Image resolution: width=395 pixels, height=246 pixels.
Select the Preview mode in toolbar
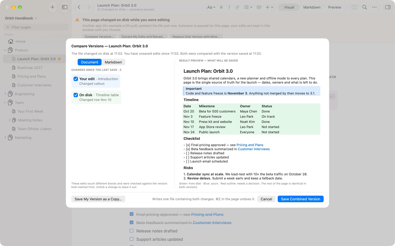pyautogui.click(x=334, y=7)
